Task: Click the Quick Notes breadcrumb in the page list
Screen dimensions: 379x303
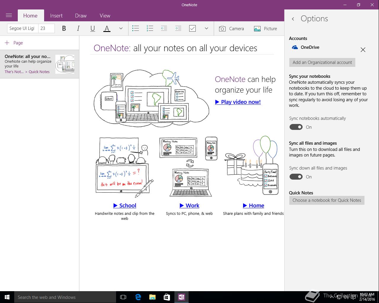Action: point(39,72)
